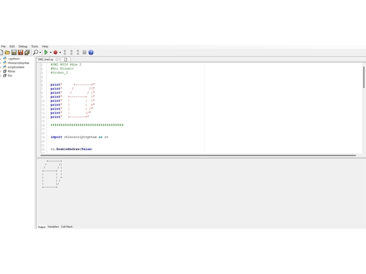Click the 'rs.EnableRedraw(False)' line

71,149
